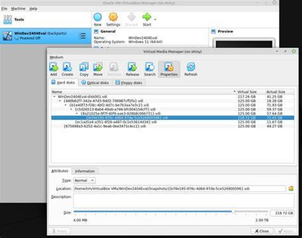This screenshot has height=238, width=302.
Task: Click the VM preview thumbnail
Action: [x=244, y=43]
